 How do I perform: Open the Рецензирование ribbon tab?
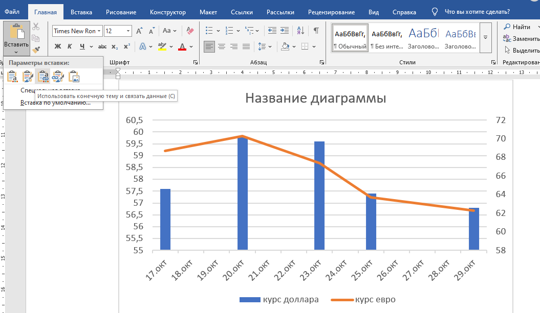[331, 12]
